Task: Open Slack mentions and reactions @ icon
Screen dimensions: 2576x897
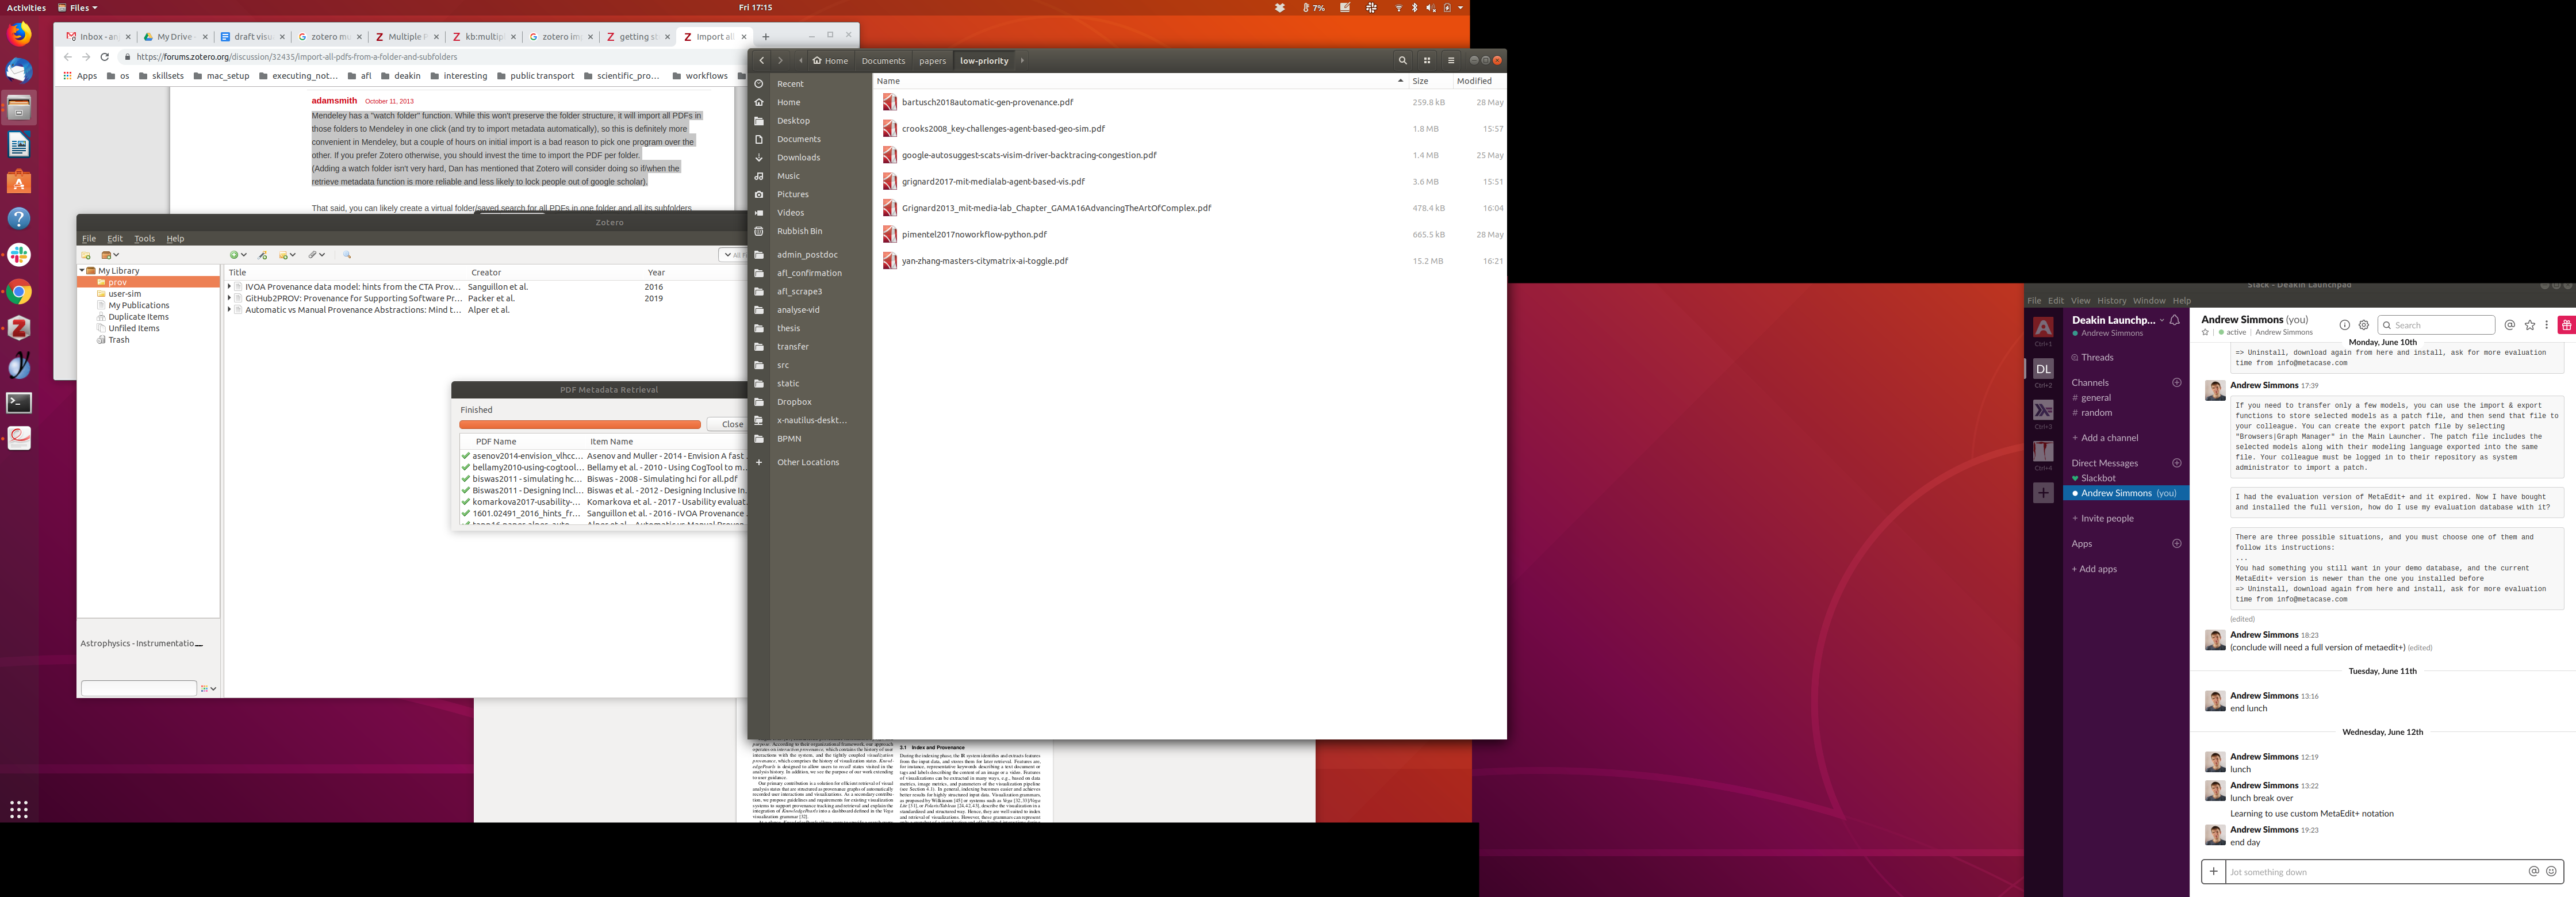Action: (x=2510, y=325)
